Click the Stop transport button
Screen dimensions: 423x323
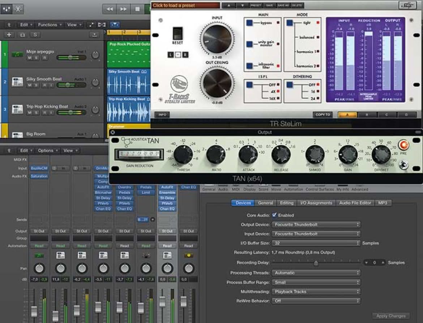137,9
